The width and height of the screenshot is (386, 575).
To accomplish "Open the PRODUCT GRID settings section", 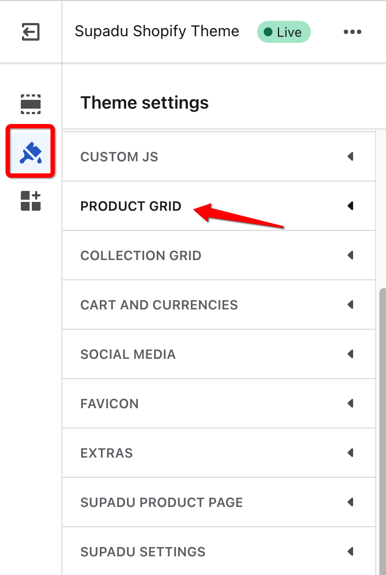I will pyautogui.click(x=219, y=206).
